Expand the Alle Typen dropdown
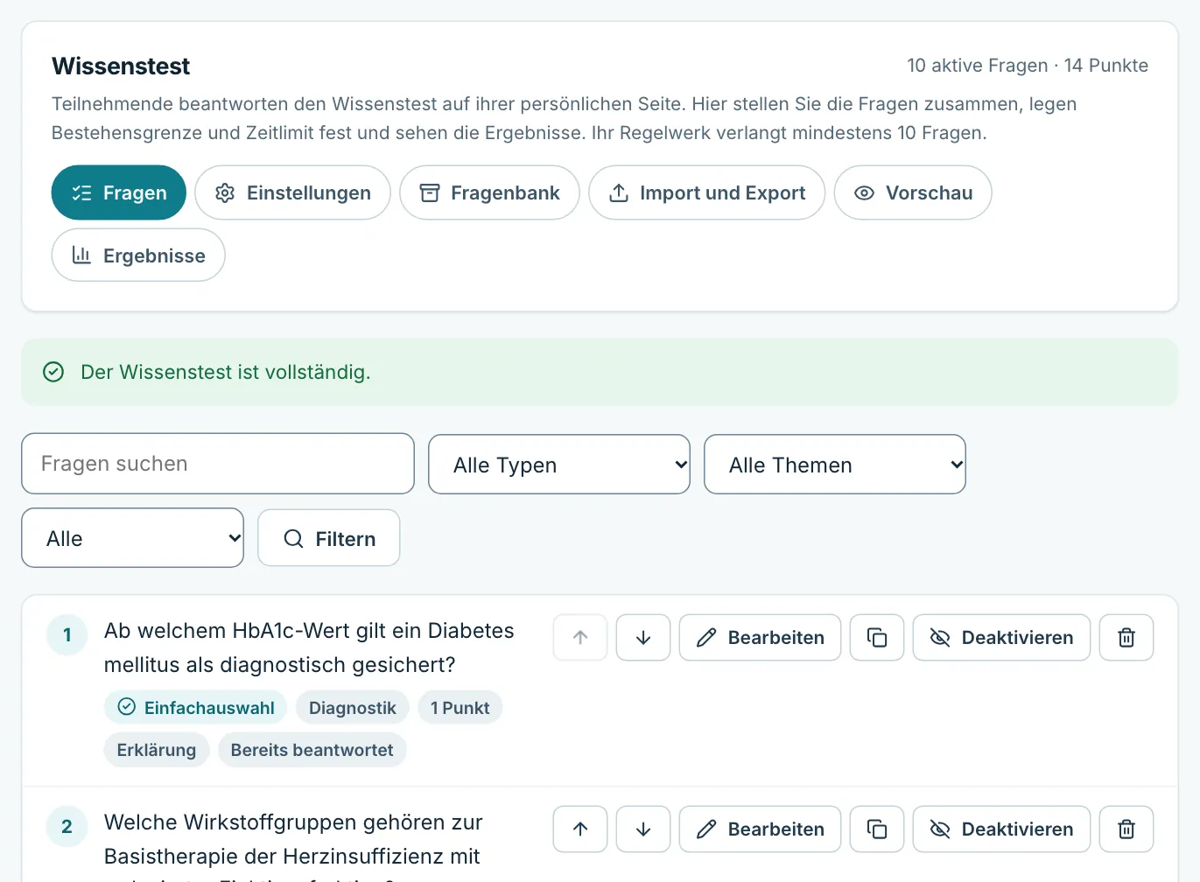 click(x=559, y=465)
